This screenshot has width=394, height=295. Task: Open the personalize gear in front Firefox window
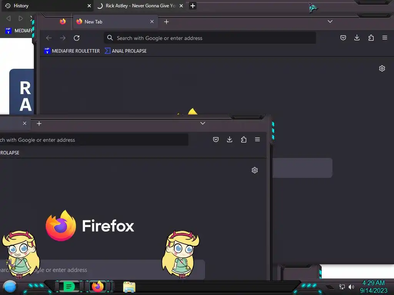point(255,170)
